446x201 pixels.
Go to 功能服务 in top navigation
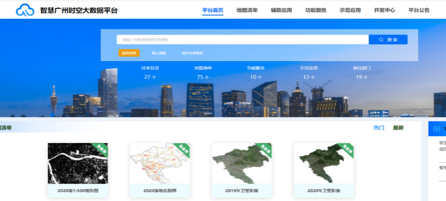[x=316, y=10]
